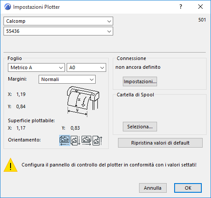Click the 'non ancora definito' connection text

coord(138,67)
